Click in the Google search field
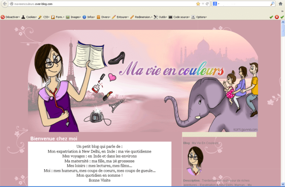Image resolution: width=285 pixels, height=187 pixels. (245, 4)
